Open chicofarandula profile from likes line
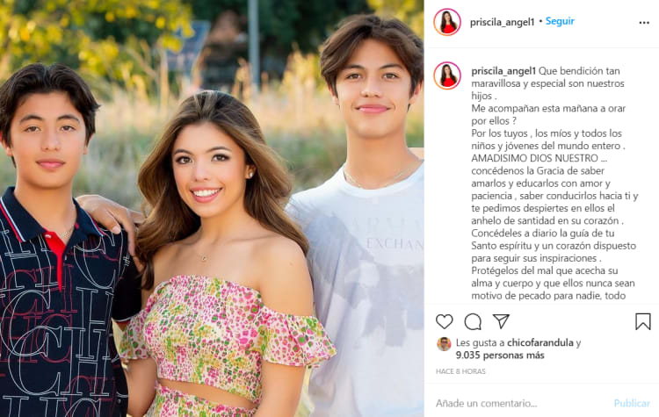Screen dimensions: 659x417 [540, 342]
